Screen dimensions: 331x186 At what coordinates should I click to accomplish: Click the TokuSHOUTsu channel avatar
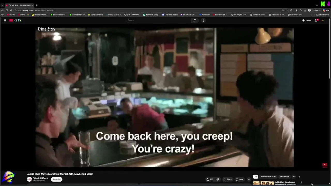pos(29,179)
